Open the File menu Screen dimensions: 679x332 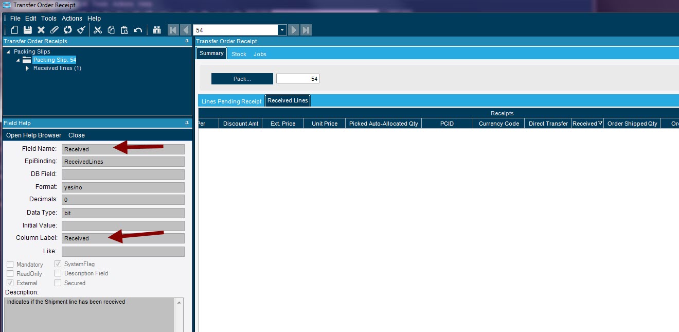(x=15, y=19)
